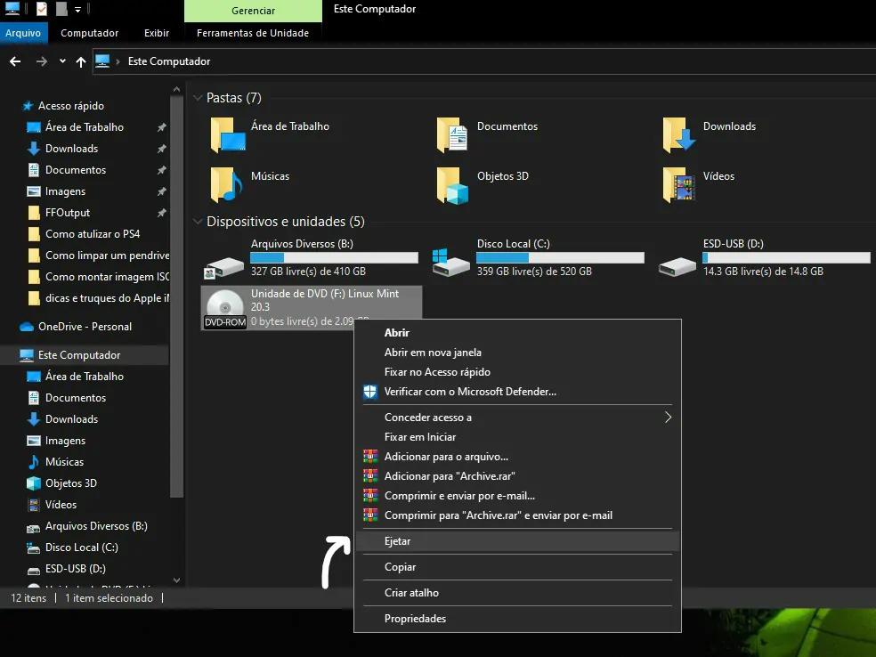Screen dimensions: 876x657
Task: Select Este Computador in the navigation pane
Action: (x=78, y=355)
